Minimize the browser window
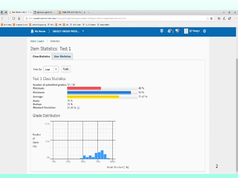 click(x=224, y=13)
